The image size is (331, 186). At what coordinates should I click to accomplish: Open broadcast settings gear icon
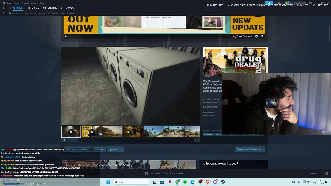tap(257, 36)
